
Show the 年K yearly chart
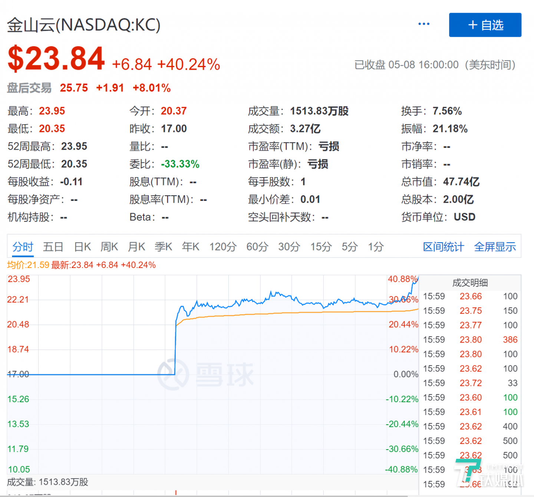pyautogui.click(x=191, y=247)
